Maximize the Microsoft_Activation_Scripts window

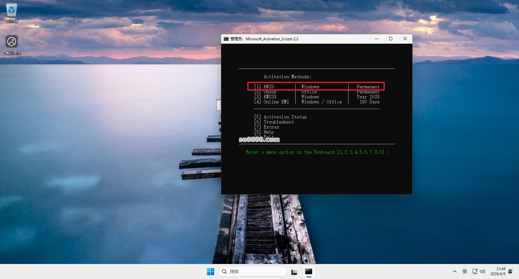click(x=391, y=39)
